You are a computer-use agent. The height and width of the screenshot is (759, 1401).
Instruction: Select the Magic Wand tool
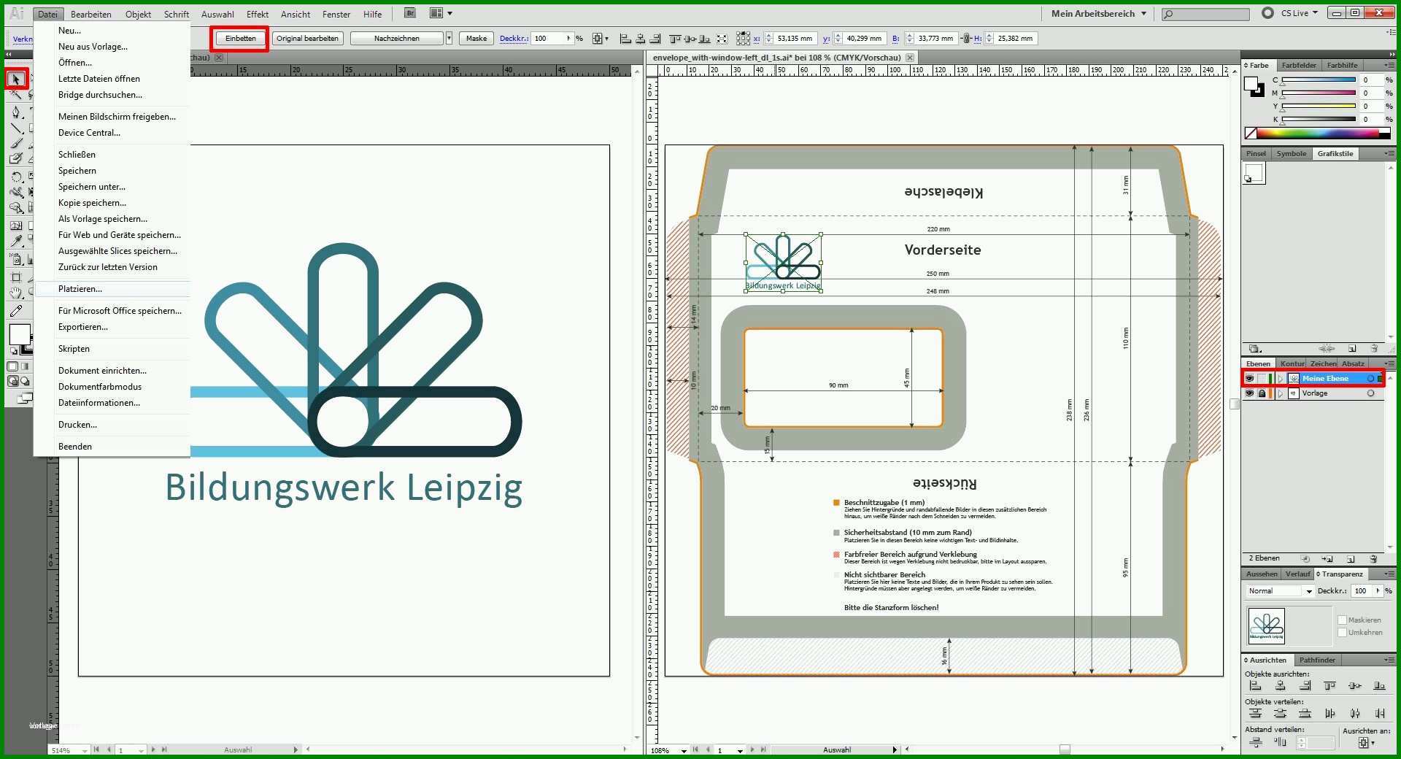[x=16, y=95]
